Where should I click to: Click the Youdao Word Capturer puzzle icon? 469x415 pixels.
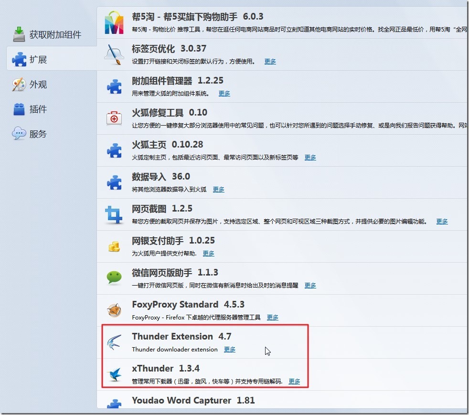point(114,404)
